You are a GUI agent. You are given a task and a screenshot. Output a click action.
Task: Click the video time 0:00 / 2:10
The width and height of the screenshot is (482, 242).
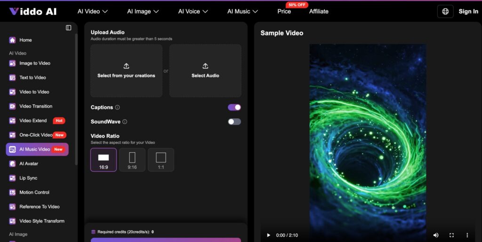288,235
